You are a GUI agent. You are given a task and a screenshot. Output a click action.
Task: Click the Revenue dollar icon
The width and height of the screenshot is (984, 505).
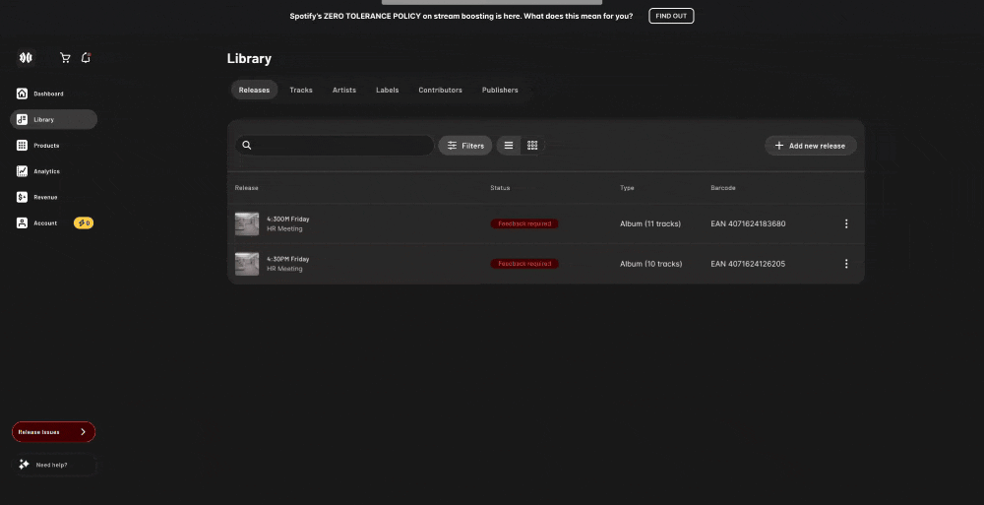(22, 197)
